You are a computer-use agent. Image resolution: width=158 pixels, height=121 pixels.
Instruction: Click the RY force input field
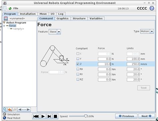point(104,74)
